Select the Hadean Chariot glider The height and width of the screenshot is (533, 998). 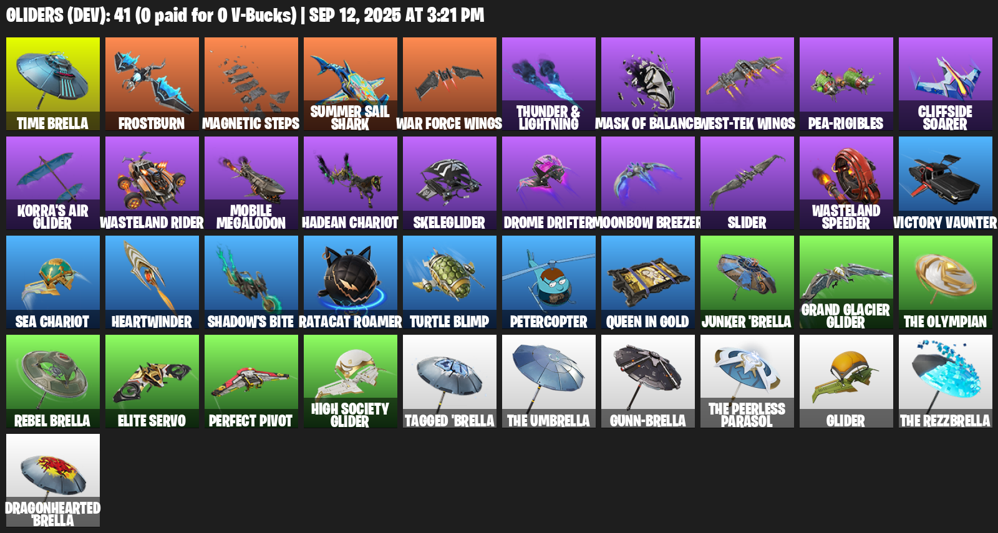click(351, 183)
